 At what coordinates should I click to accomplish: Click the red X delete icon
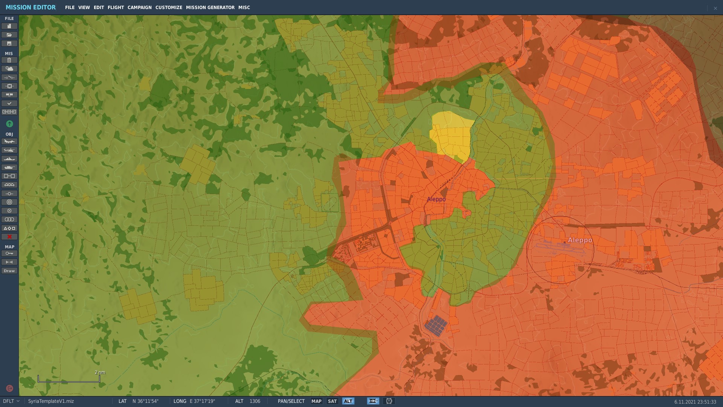[9, 237]
